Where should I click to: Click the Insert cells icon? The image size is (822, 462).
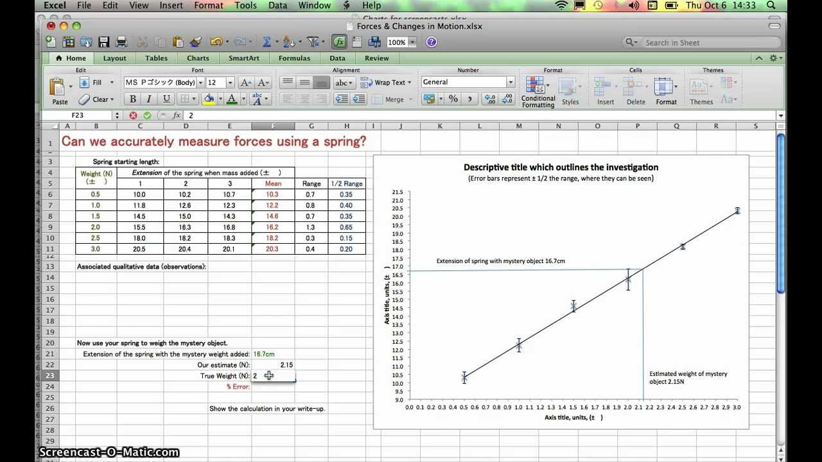[602, 87]
